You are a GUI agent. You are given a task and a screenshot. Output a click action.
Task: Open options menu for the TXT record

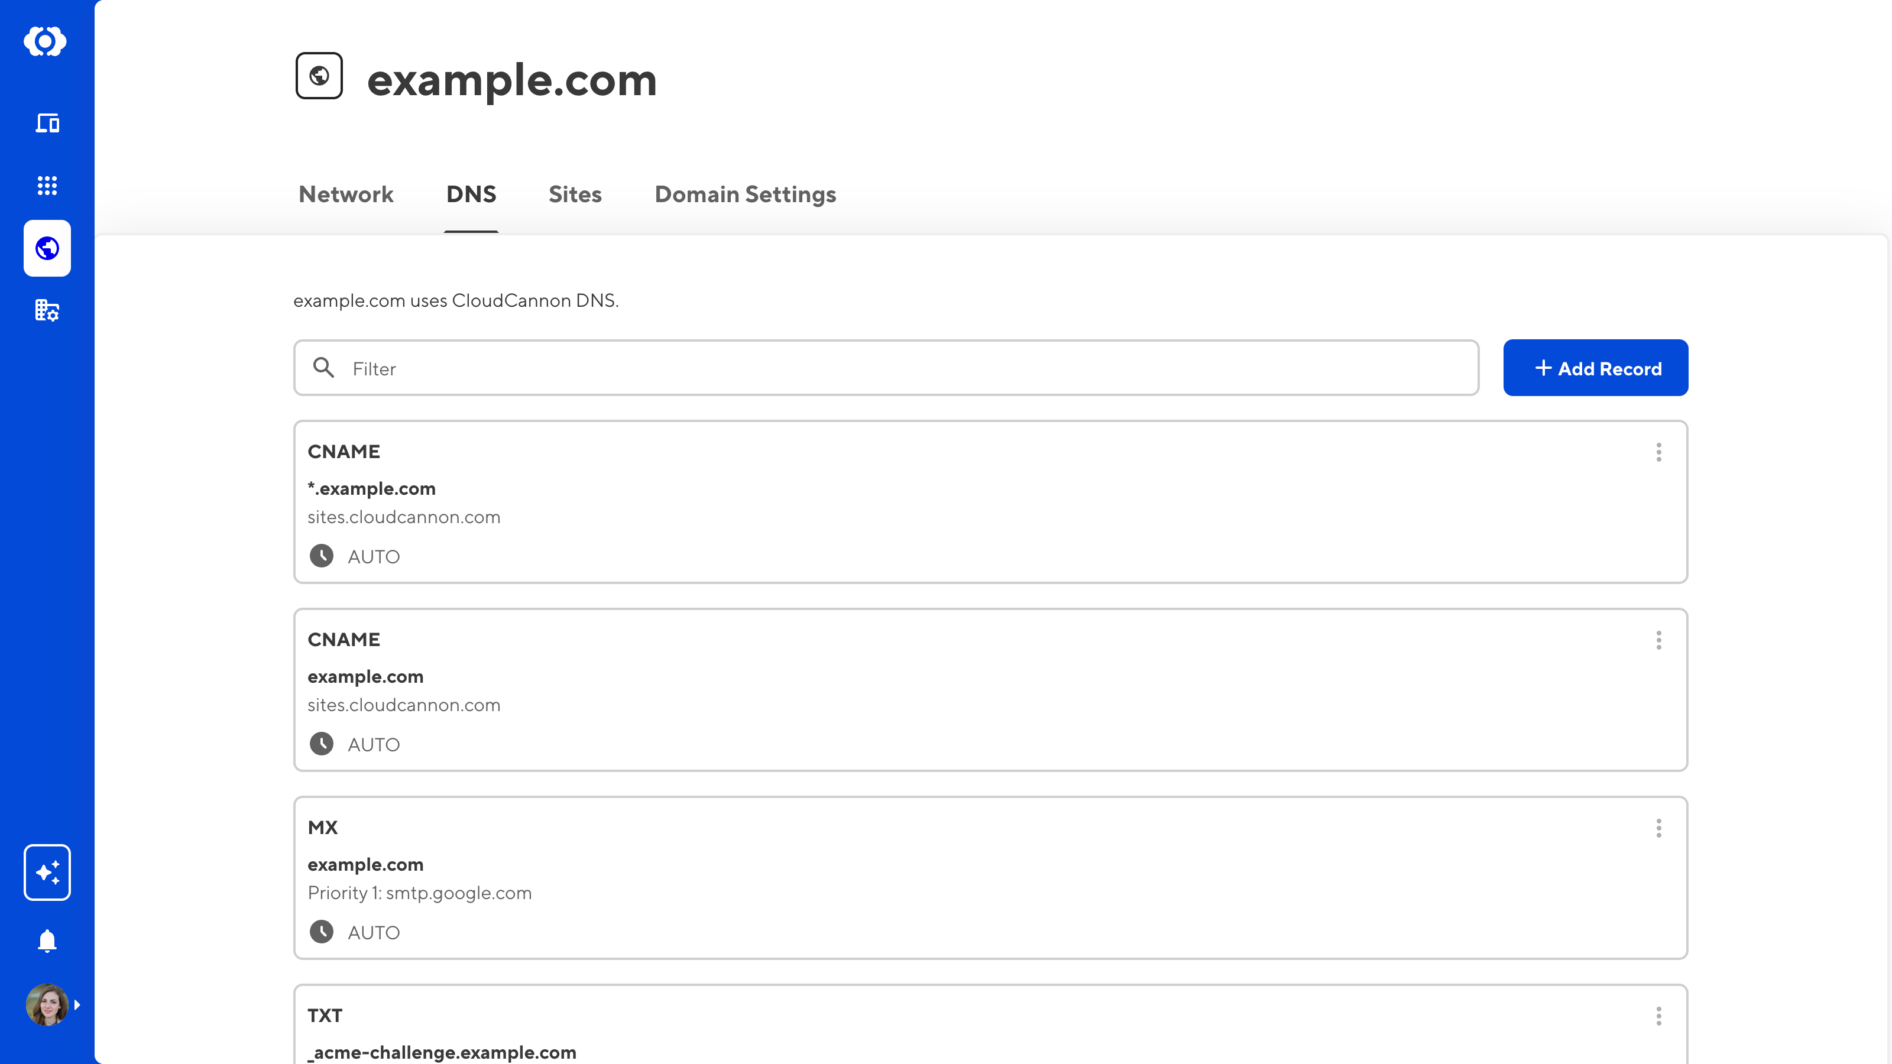(1658, 1016)
